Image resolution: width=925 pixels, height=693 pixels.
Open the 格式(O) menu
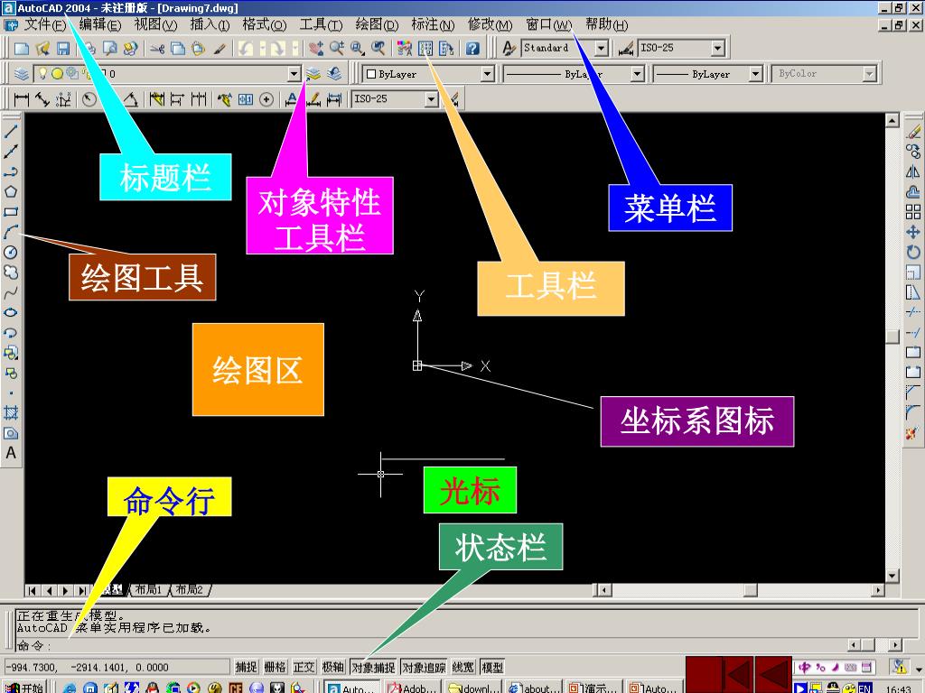click(x=265, y=24)
